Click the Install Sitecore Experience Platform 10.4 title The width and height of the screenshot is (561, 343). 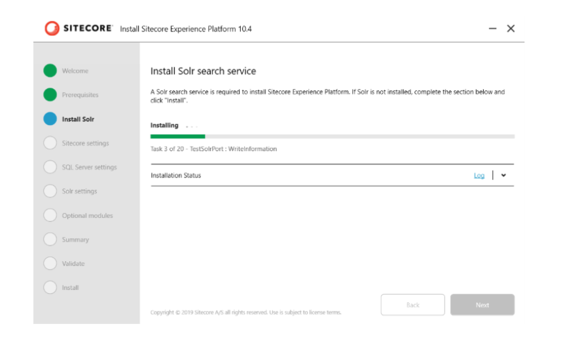[186, 29]
